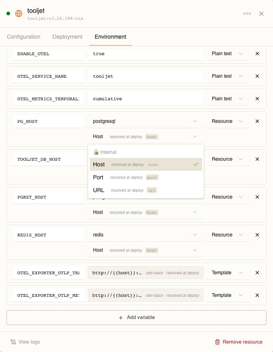The width and height of the screenshot is (273, 352).
Task: Open Template type dropdown for OTEL_EXPORTER_OTLP_ME
Action: coord(227,295)
